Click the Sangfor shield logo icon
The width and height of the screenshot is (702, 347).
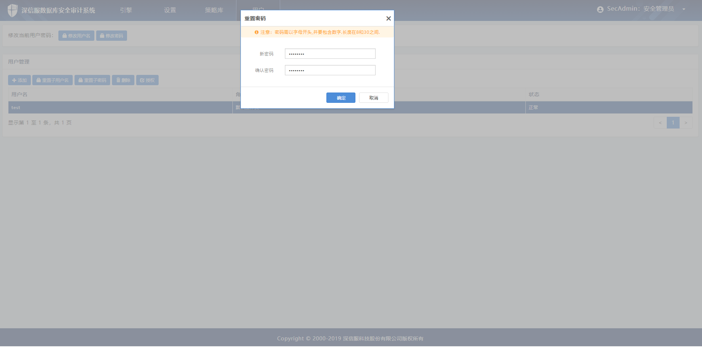pos(12,10)
